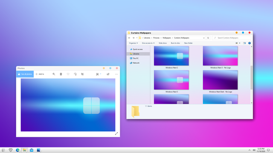The height and width of the screenshot is (153, 273).
Task: Click the scroll down arrow in Explorer
Action: coord(251,103)
